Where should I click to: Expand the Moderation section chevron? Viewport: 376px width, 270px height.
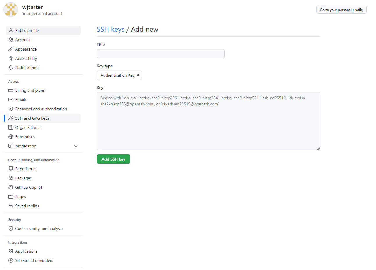pyautogui.click(x=76, y=146)
